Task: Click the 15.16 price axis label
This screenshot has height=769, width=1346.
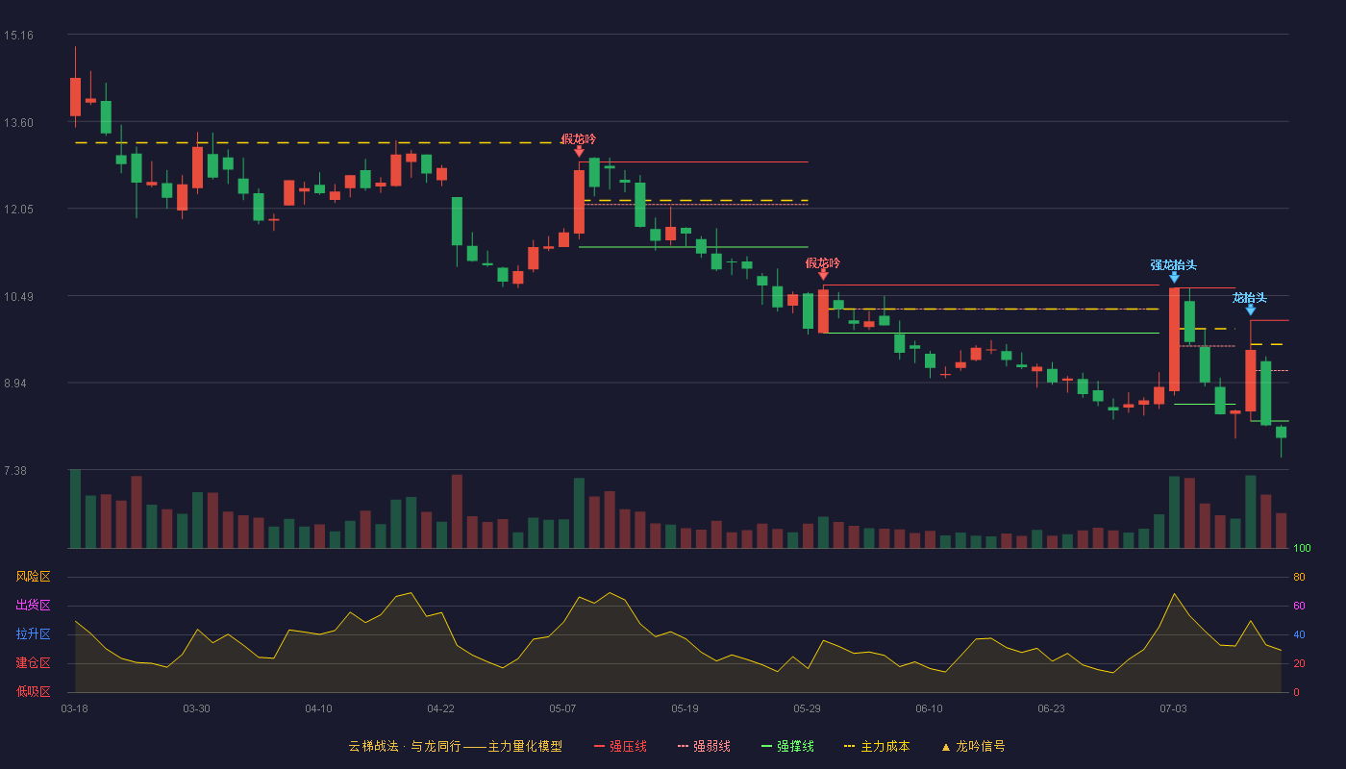Action: (x=18, y=36)
